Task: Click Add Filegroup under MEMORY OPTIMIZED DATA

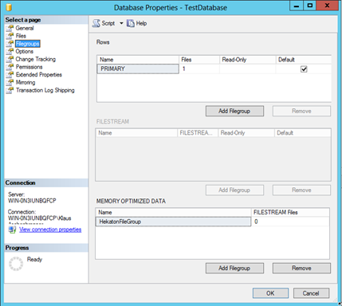Action: tap(234, 268)
